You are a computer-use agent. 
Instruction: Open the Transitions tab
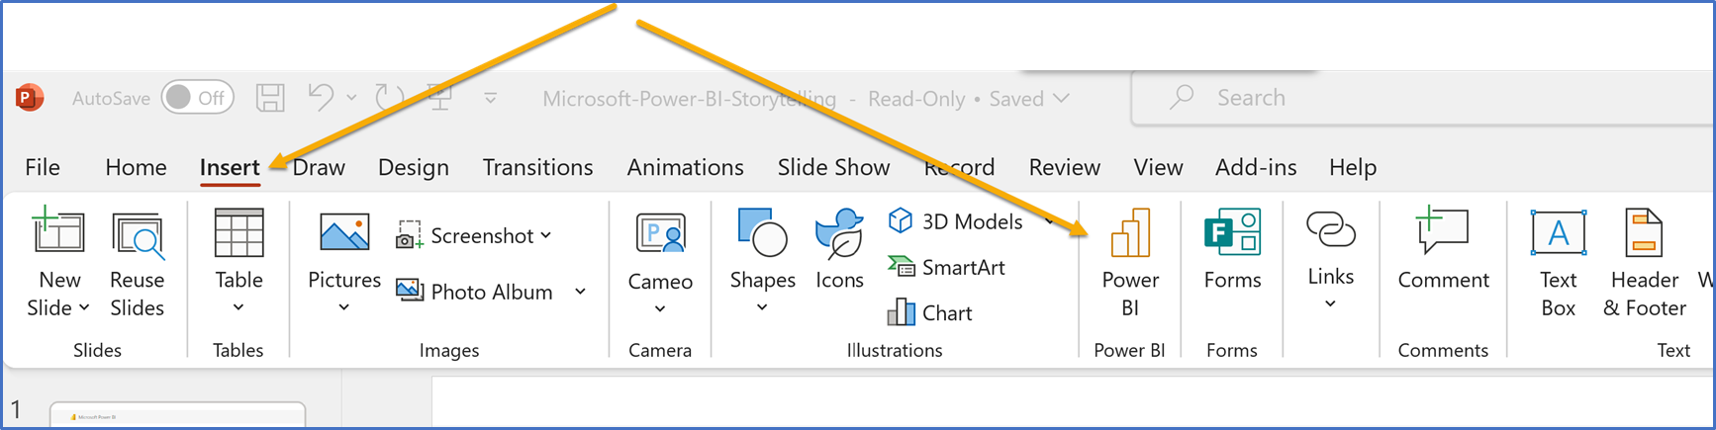point(537,167)
